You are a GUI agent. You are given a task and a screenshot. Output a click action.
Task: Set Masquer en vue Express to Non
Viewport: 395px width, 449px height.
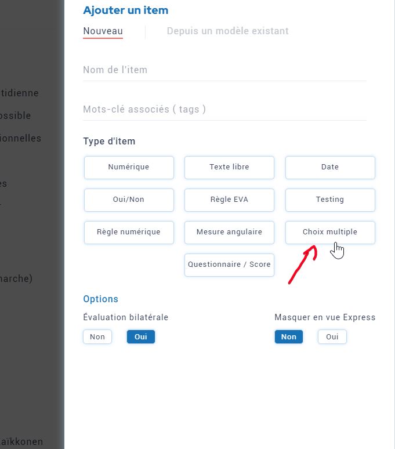click(x=288, y=336)
